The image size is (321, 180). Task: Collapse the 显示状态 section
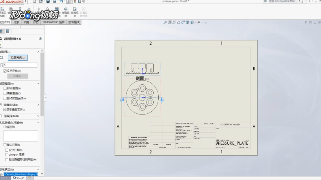(38, 169)
